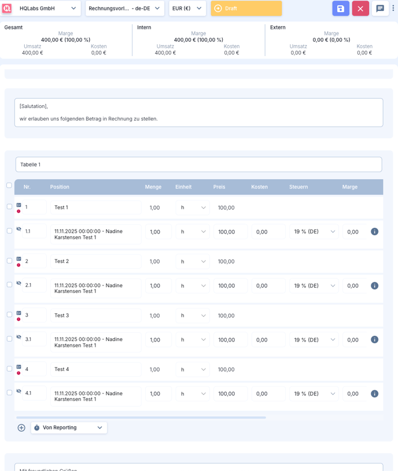
Task: Open the 19 % (DE) tax dropdown in row 1.1
Action: [x=314, y=232]
